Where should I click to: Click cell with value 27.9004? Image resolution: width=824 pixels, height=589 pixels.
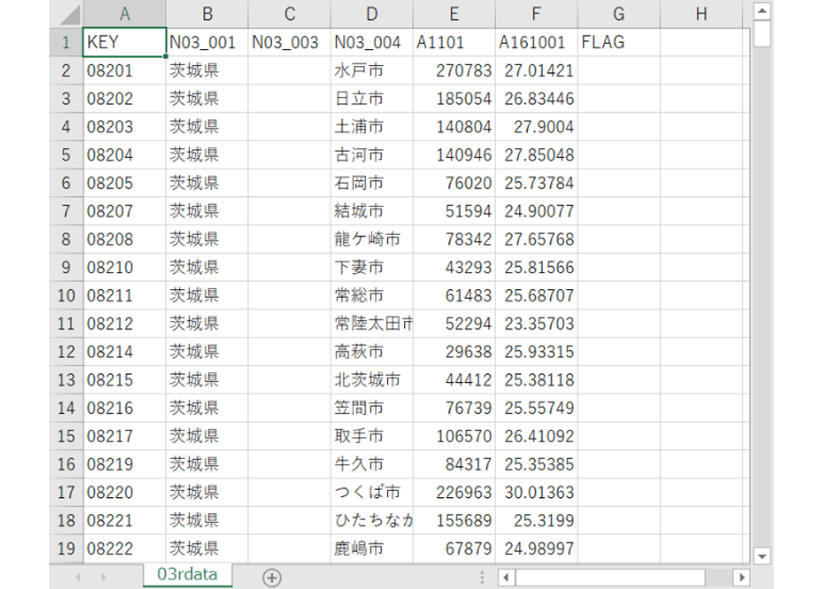click(x=536, y=127)
